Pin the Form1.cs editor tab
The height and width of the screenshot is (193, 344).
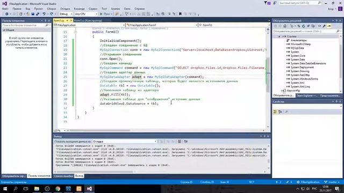click(67, 20)
